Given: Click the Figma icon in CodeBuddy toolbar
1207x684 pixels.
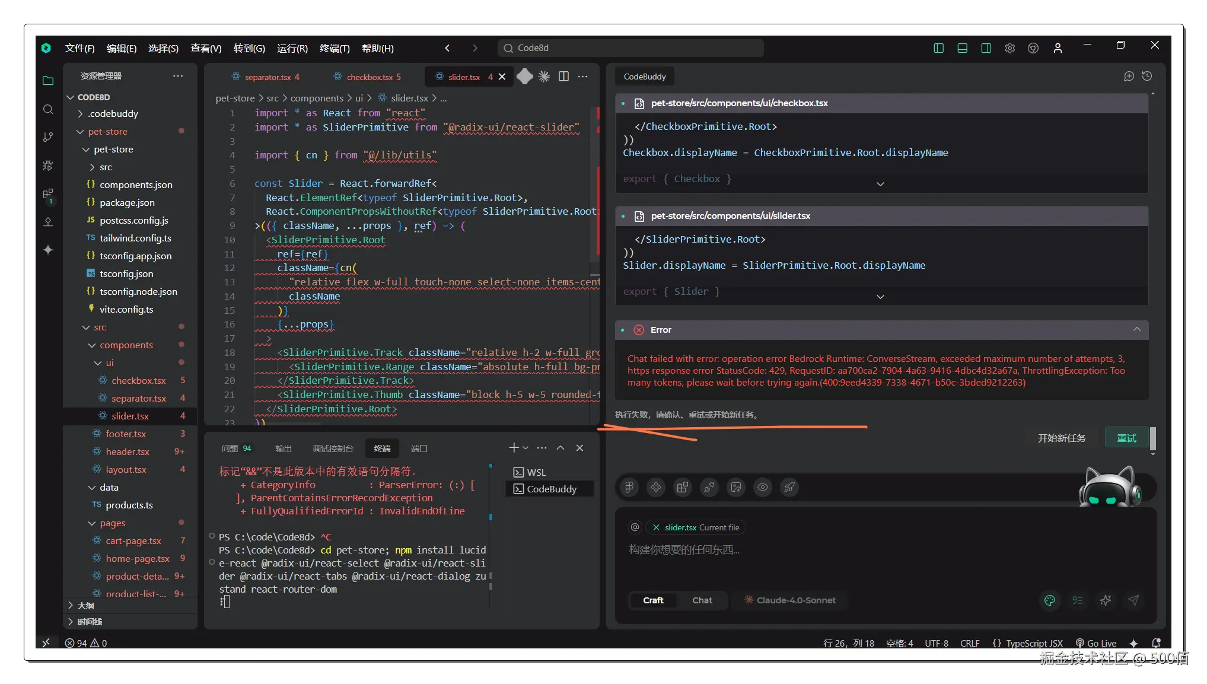Looking at the screenshot, I should point(629,487).
